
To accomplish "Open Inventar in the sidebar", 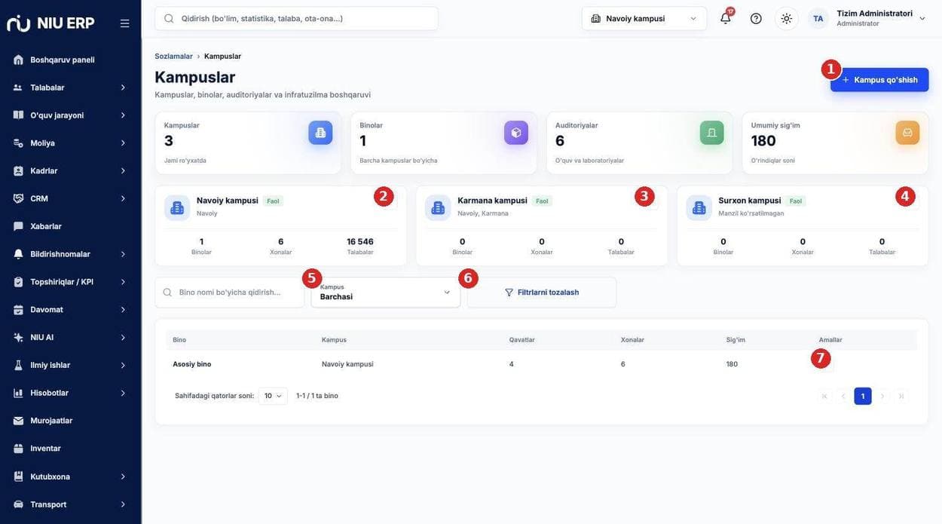I will click(x=71, y=449).
